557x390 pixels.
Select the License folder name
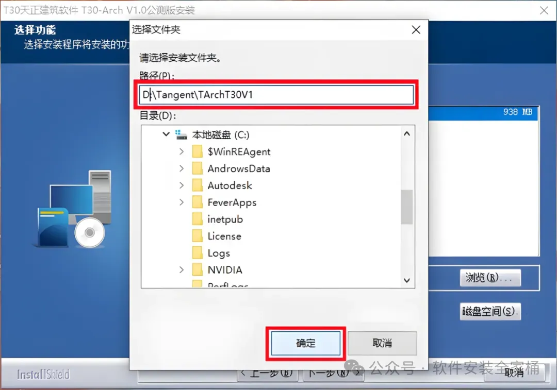tap(224, 236)
